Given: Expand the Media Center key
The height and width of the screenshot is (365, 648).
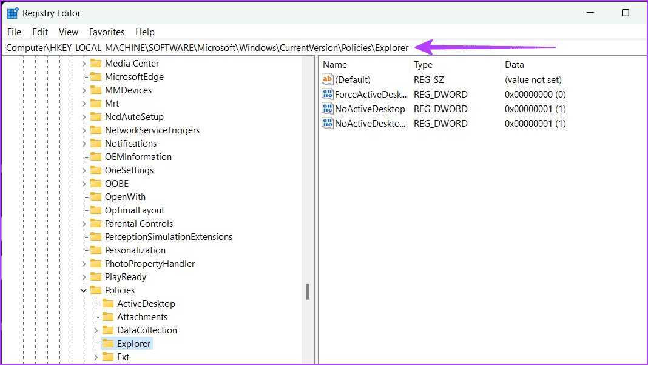Looking at the screenshot, I should tap(84, 64).
